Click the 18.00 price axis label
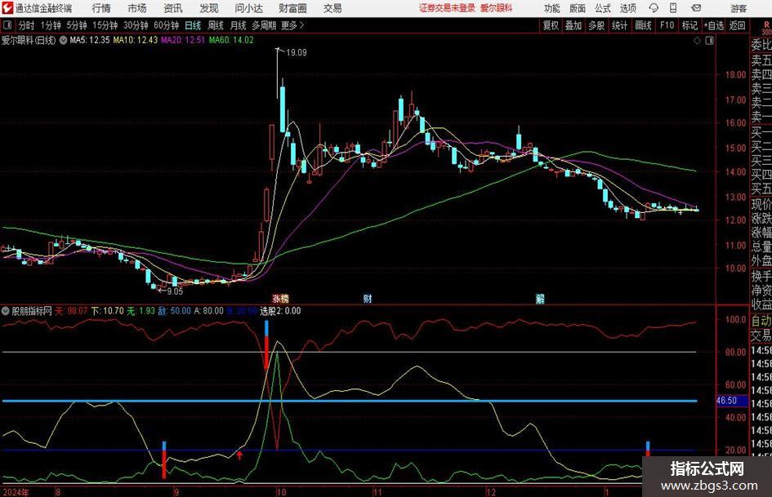This screenshot has height=497, width=772. (x=735, y=75)
